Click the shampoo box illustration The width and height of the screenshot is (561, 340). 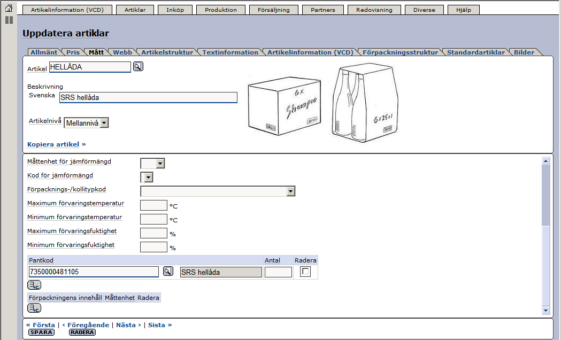point(285,106)
